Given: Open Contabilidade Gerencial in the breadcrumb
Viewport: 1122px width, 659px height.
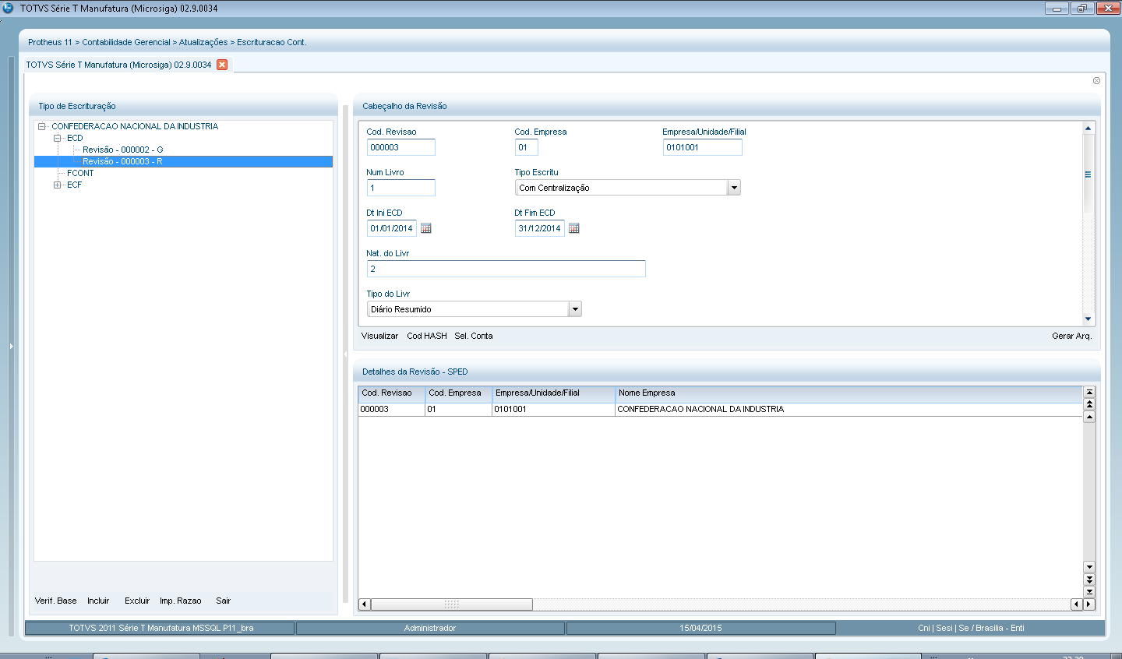Looking at the screenshot, I should click(x=126, y=42).
